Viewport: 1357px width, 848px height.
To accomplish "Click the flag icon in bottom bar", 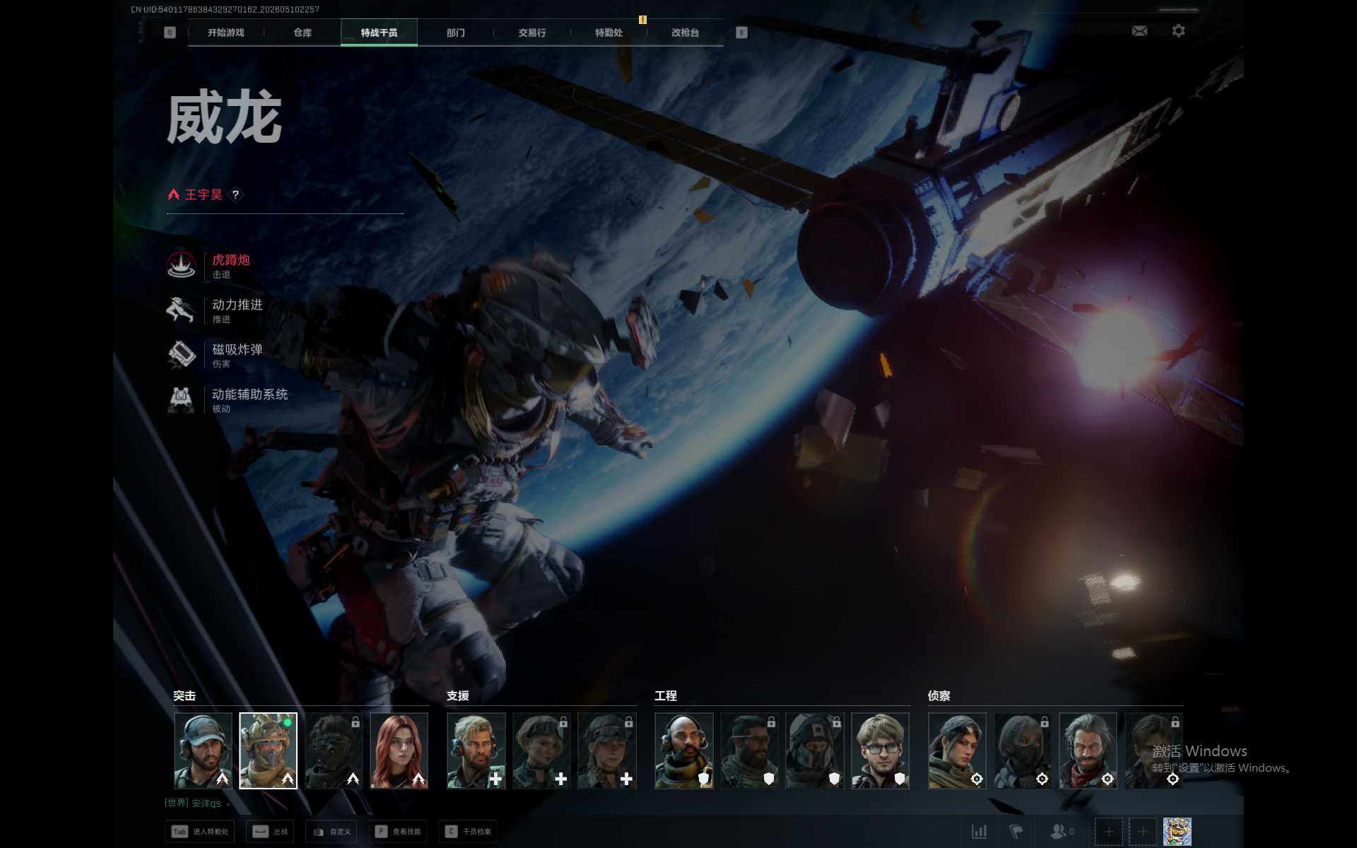I will pos(1016,832).
